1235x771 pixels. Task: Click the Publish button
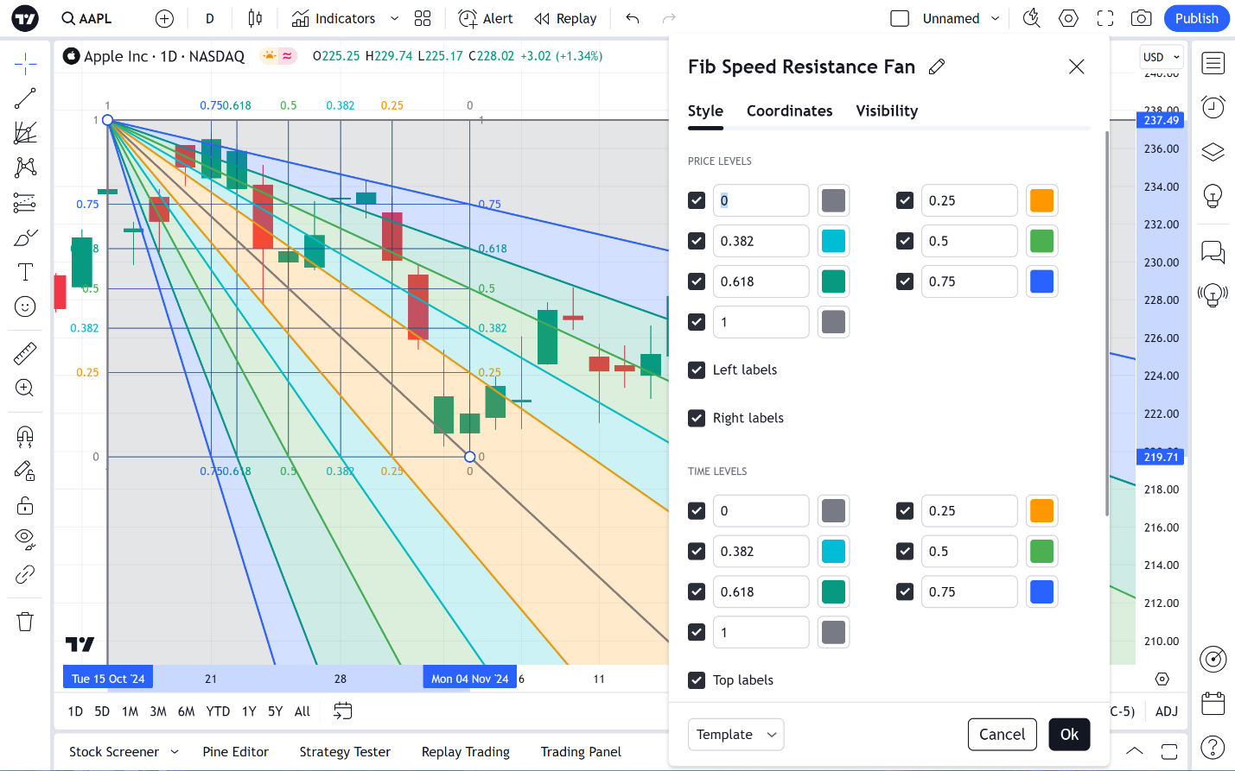[1196, 18]
